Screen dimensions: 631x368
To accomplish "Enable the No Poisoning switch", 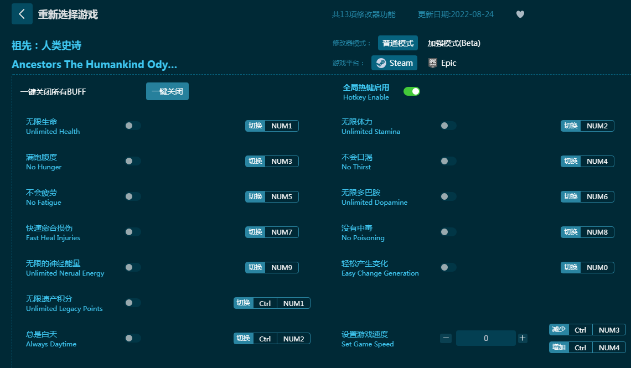I will click(x=448, y=232).
